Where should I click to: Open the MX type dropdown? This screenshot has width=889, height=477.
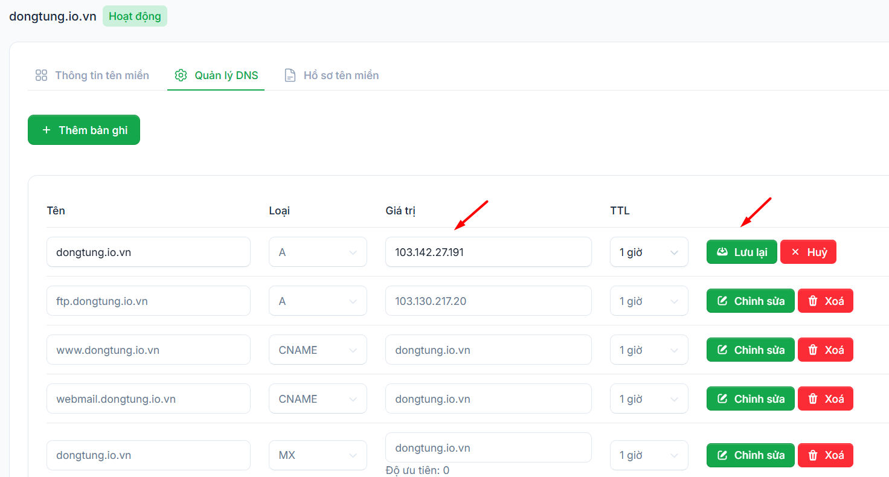pos(318,455)
